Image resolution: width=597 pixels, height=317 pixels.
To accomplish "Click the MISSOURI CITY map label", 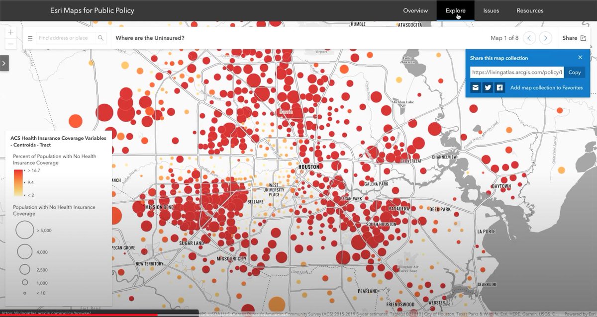I will point(232,259).
